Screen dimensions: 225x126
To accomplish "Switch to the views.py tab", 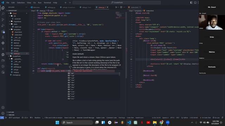I will 102,7.
